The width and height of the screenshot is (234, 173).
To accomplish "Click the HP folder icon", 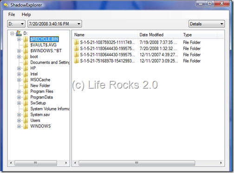I will coord(26,68).
